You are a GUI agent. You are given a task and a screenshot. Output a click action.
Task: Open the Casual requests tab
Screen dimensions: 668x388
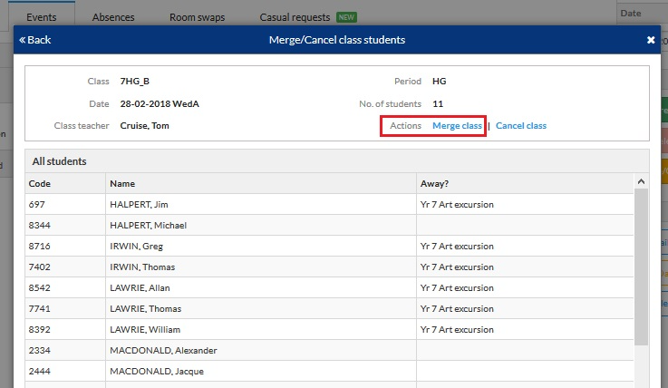pyautogui.click(x=295, y=17)
